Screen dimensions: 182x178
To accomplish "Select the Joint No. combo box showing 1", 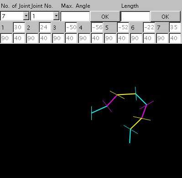I will 45,16.
